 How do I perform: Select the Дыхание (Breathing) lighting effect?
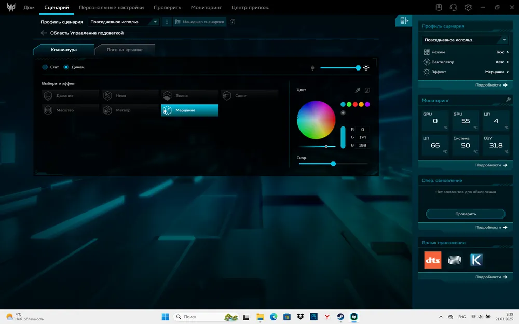tap(70, 96)
